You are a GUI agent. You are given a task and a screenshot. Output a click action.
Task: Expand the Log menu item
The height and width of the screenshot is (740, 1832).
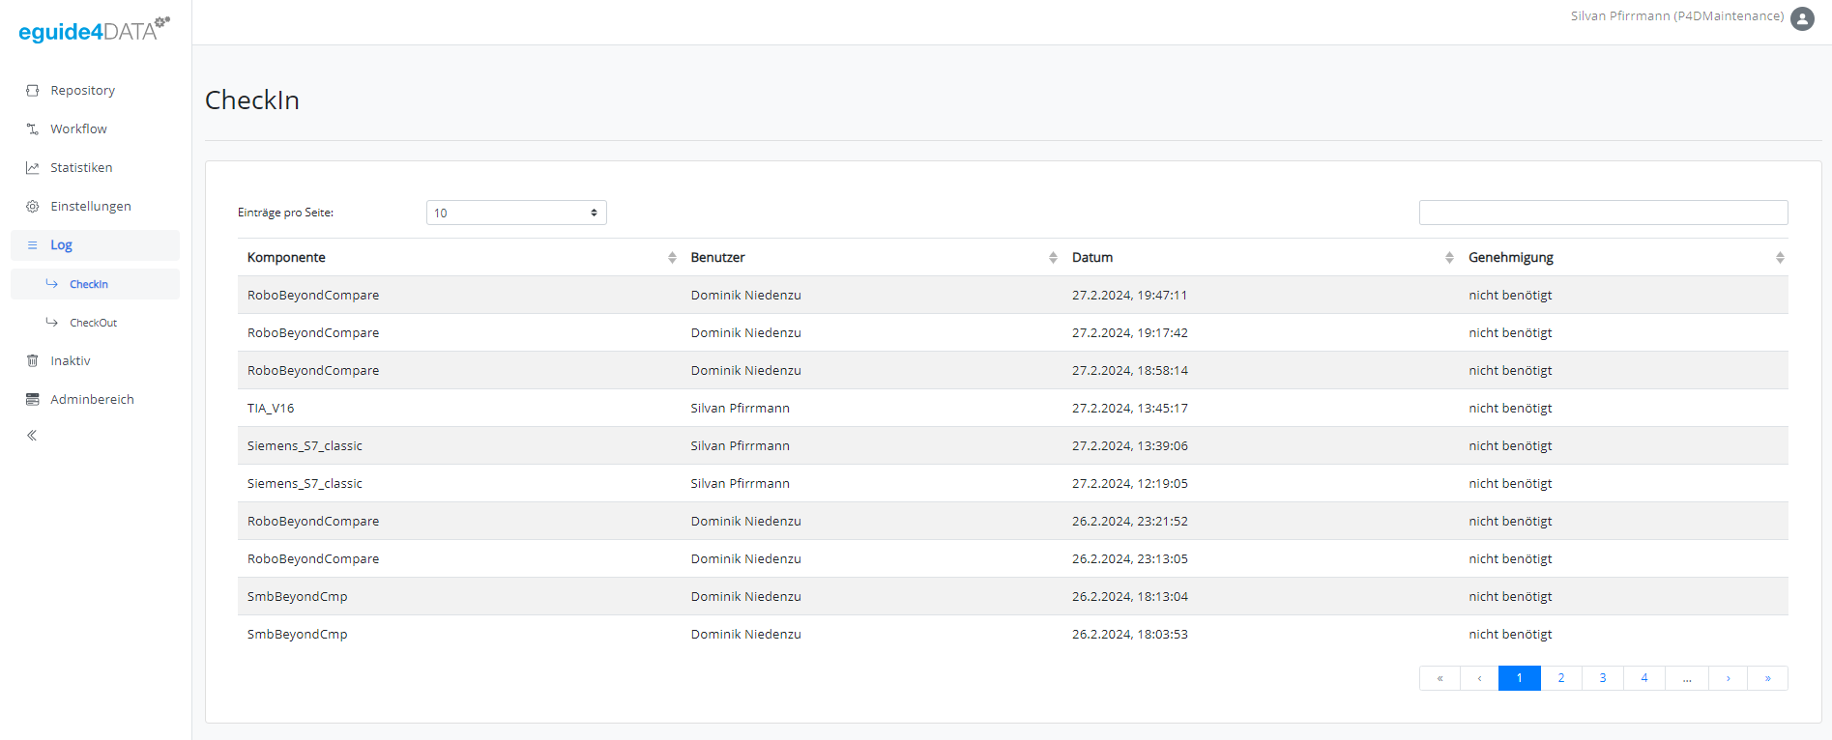click(x=62, y=245)
